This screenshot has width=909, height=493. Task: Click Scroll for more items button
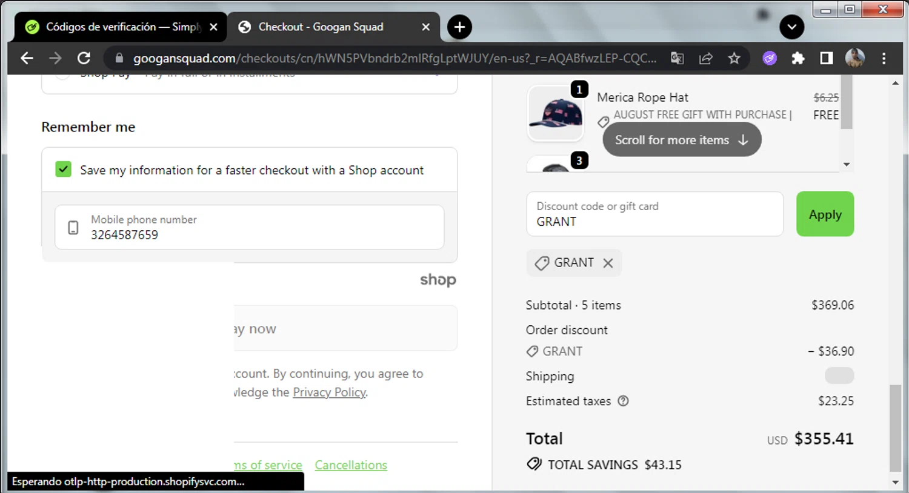click(x=682, y=139)
